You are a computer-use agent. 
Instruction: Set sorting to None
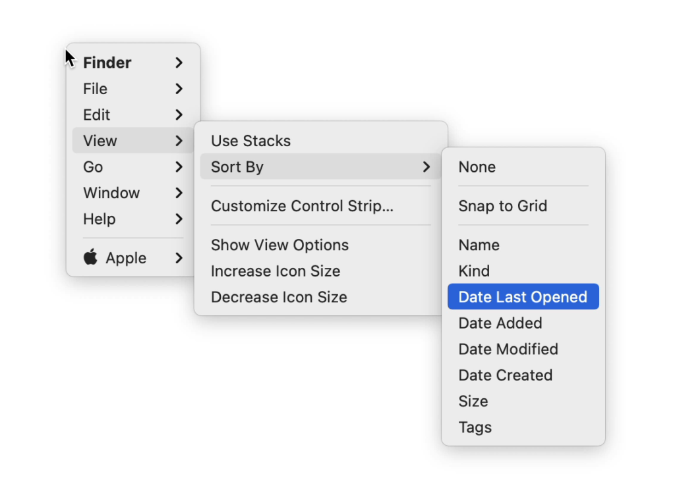coord(477,167)
